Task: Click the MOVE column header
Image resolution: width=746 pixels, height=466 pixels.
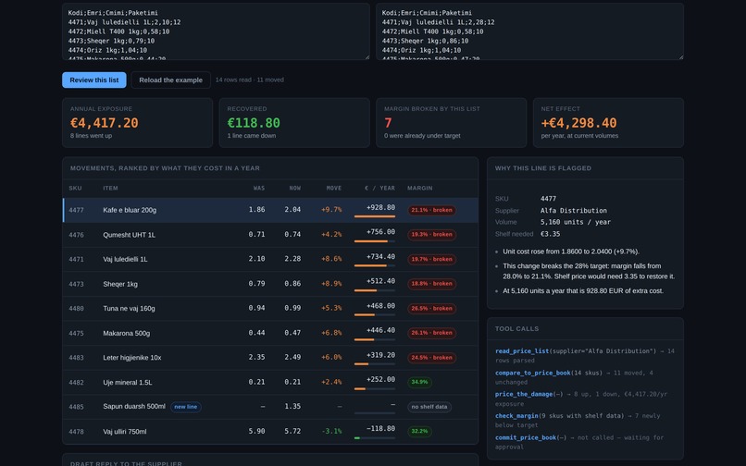Action: [334, 189]
